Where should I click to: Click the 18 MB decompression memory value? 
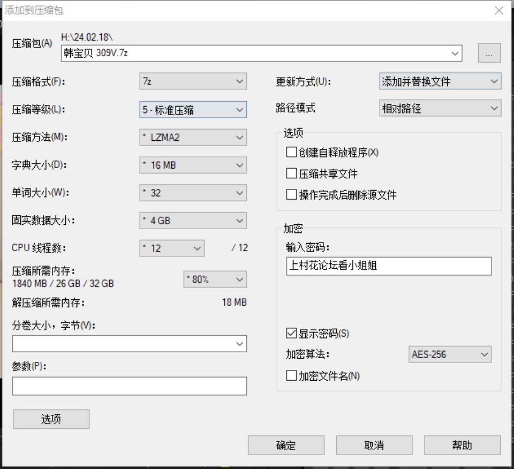[234, 302]
